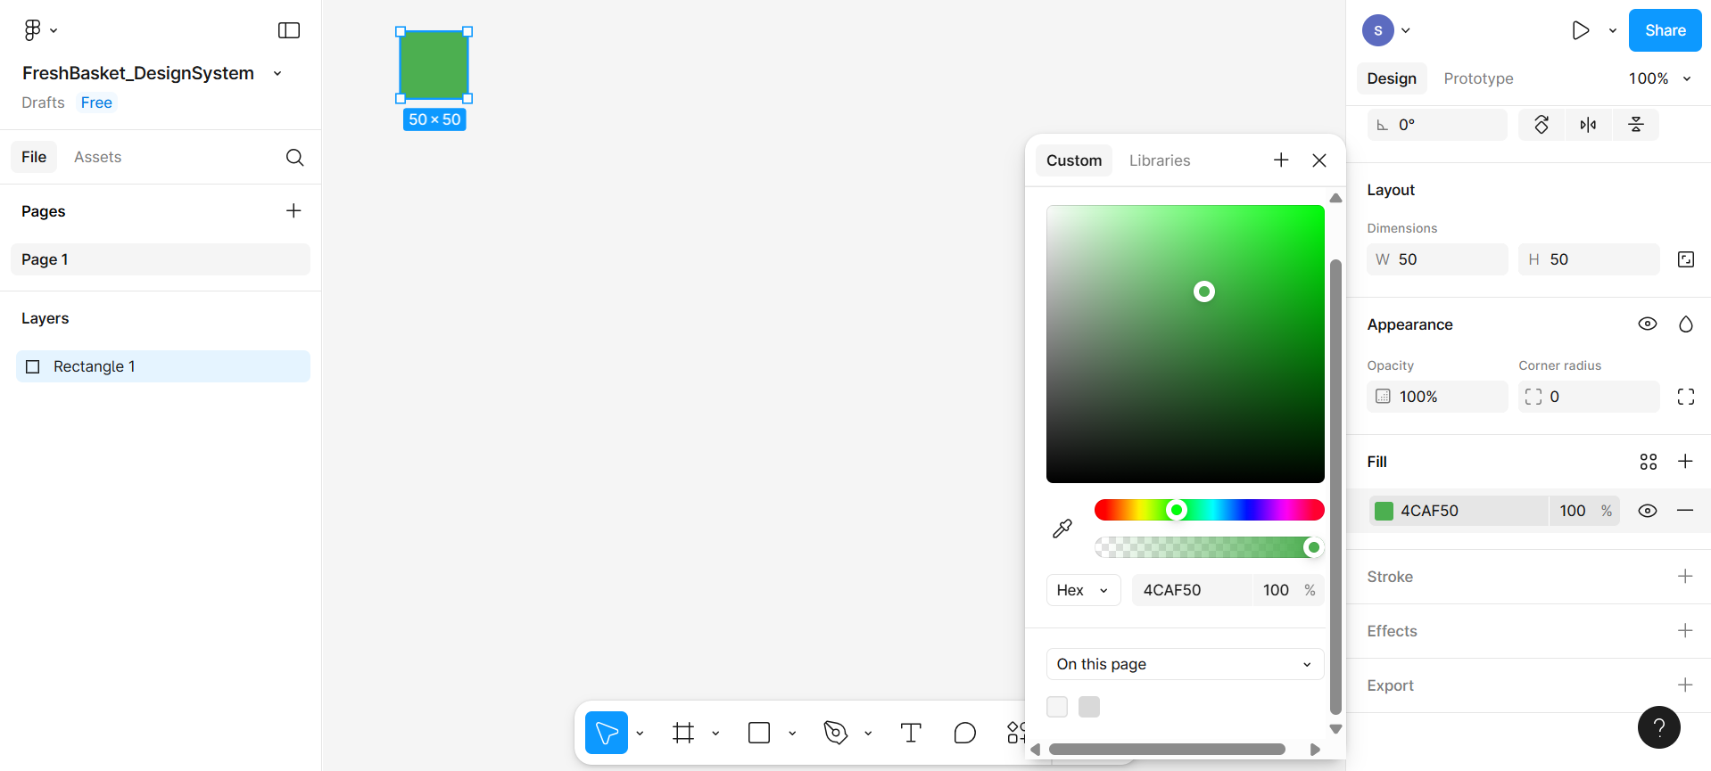Screen dimensions: 1711x771
Task: Switch to the Prototype tab
Action: 1478,78
